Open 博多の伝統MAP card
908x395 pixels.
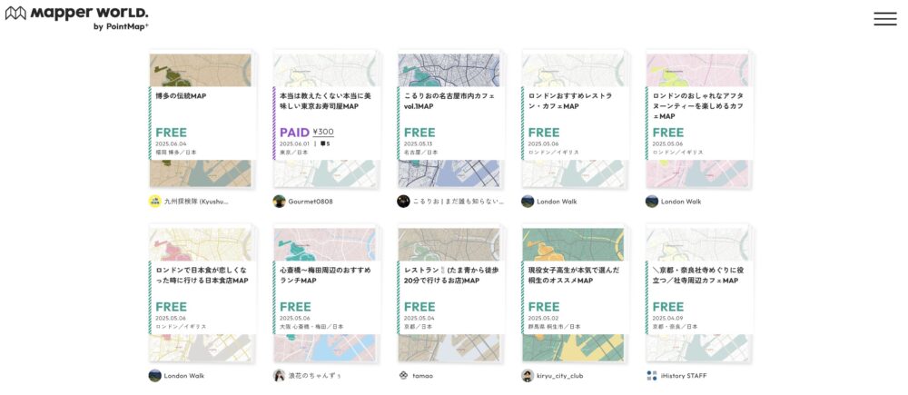click(201, 121)
